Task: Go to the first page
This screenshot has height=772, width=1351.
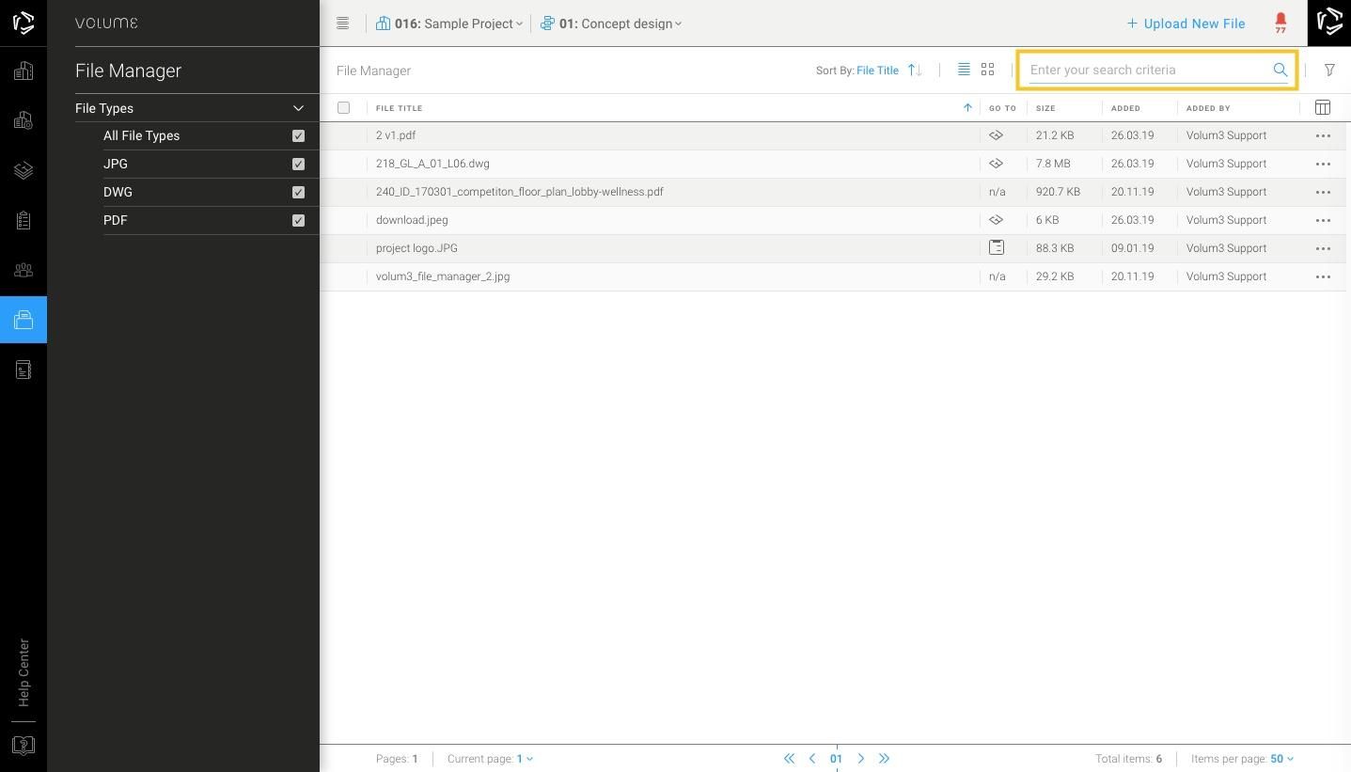Action: click(789, 759)
